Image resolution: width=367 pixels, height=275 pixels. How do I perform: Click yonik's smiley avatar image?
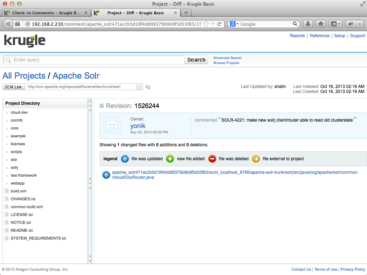(x=112, y=125)
